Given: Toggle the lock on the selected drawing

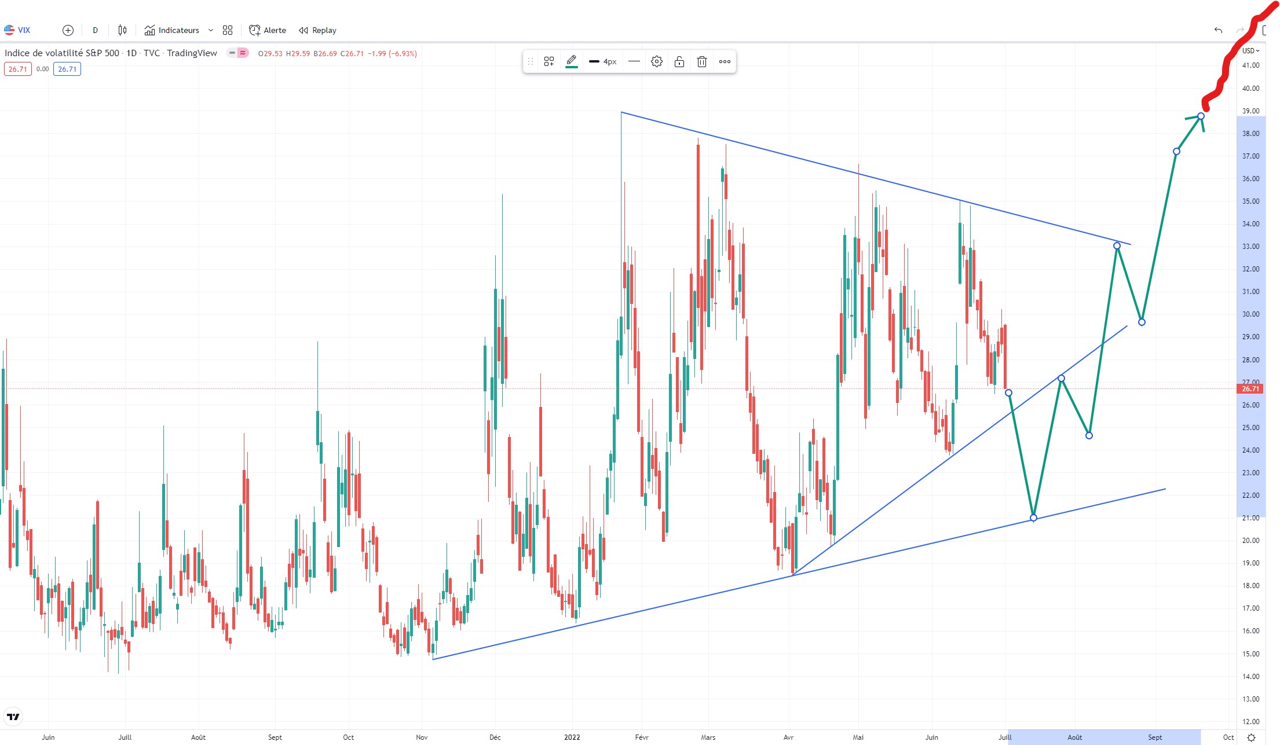Looking at the screenshot, I should (679, 61).
